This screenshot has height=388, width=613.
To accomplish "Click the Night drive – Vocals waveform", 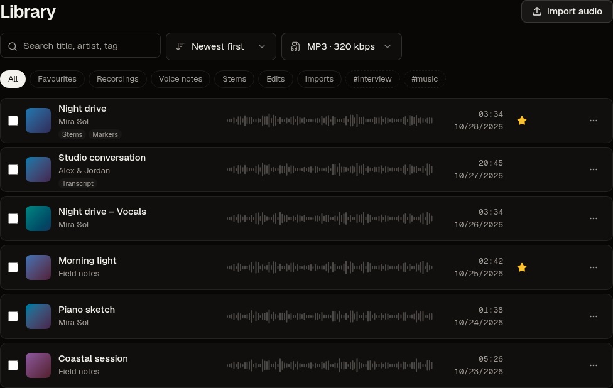I will [x=330, y=218].
